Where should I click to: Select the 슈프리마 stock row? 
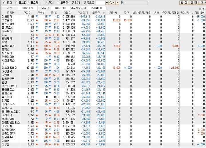pos(103,97)
